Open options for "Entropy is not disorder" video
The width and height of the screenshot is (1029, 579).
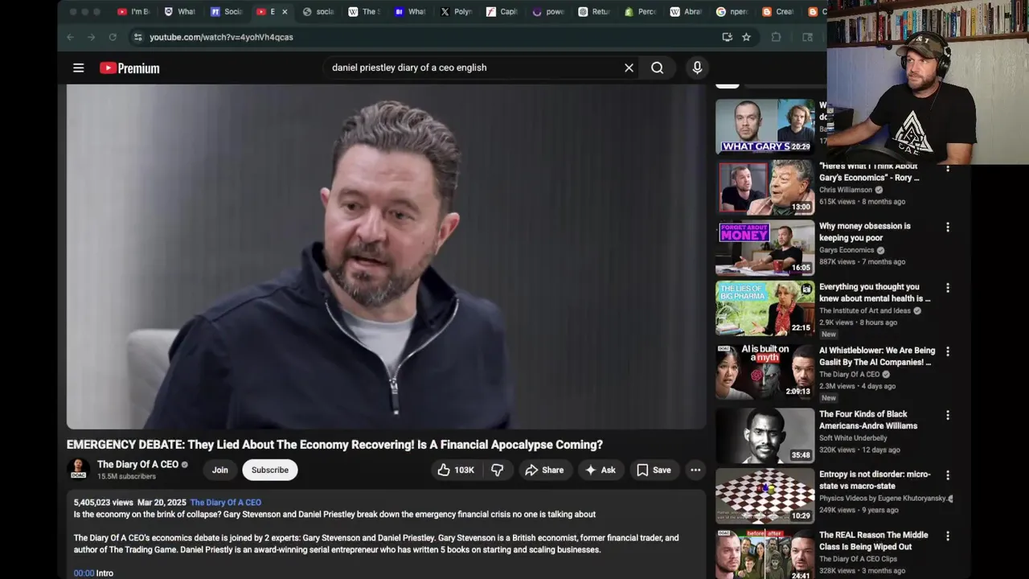(x=948, y=475)
